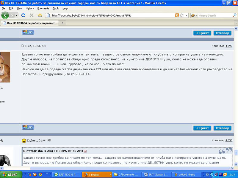Image resolution: width=238 pixels, height=178 pixels.
Task: Focus the forum.dog.bg URL field
Action: (112, 15)
